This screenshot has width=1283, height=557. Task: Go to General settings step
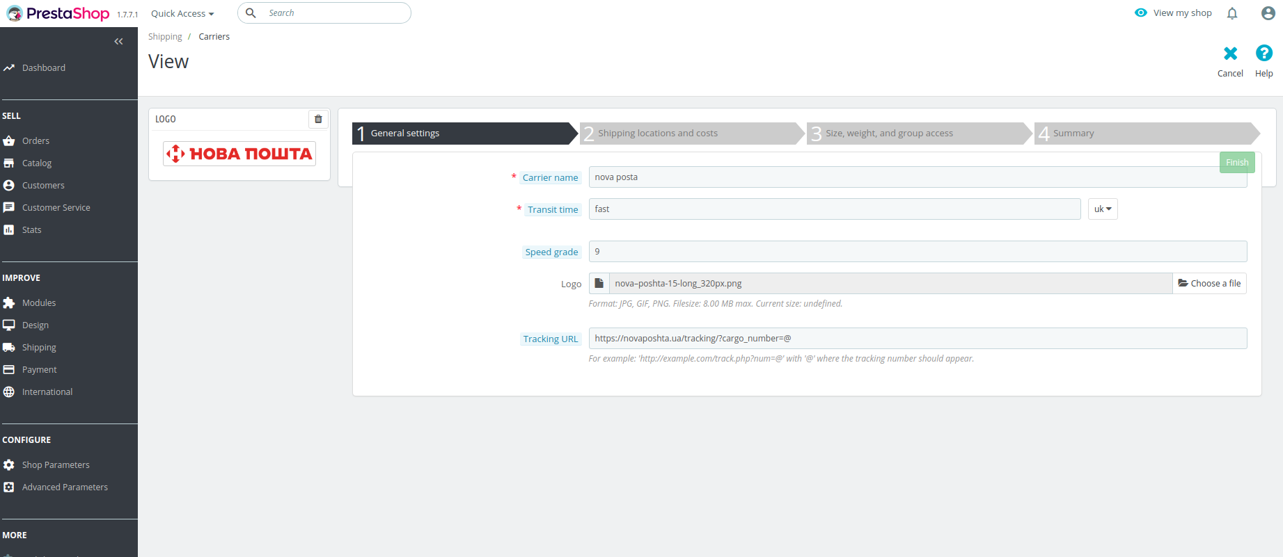(x=465, y=134)
